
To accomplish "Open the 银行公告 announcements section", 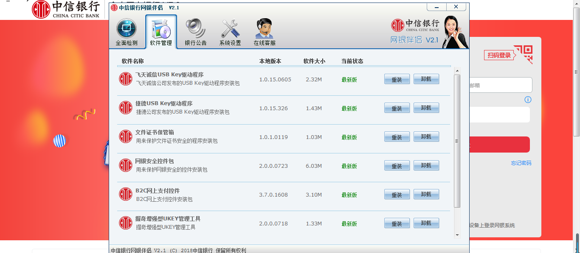I will click(196, 32).
